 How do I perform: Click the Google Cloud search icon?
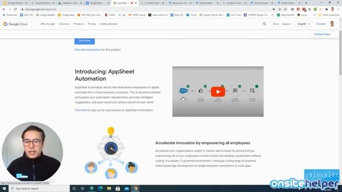(x=265, y=24)
